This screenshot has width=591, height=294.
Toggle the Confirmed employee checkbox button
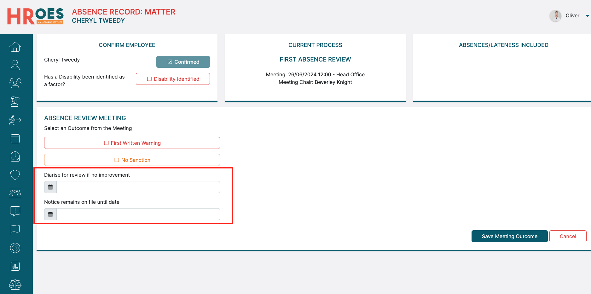(x=183, y=62)
